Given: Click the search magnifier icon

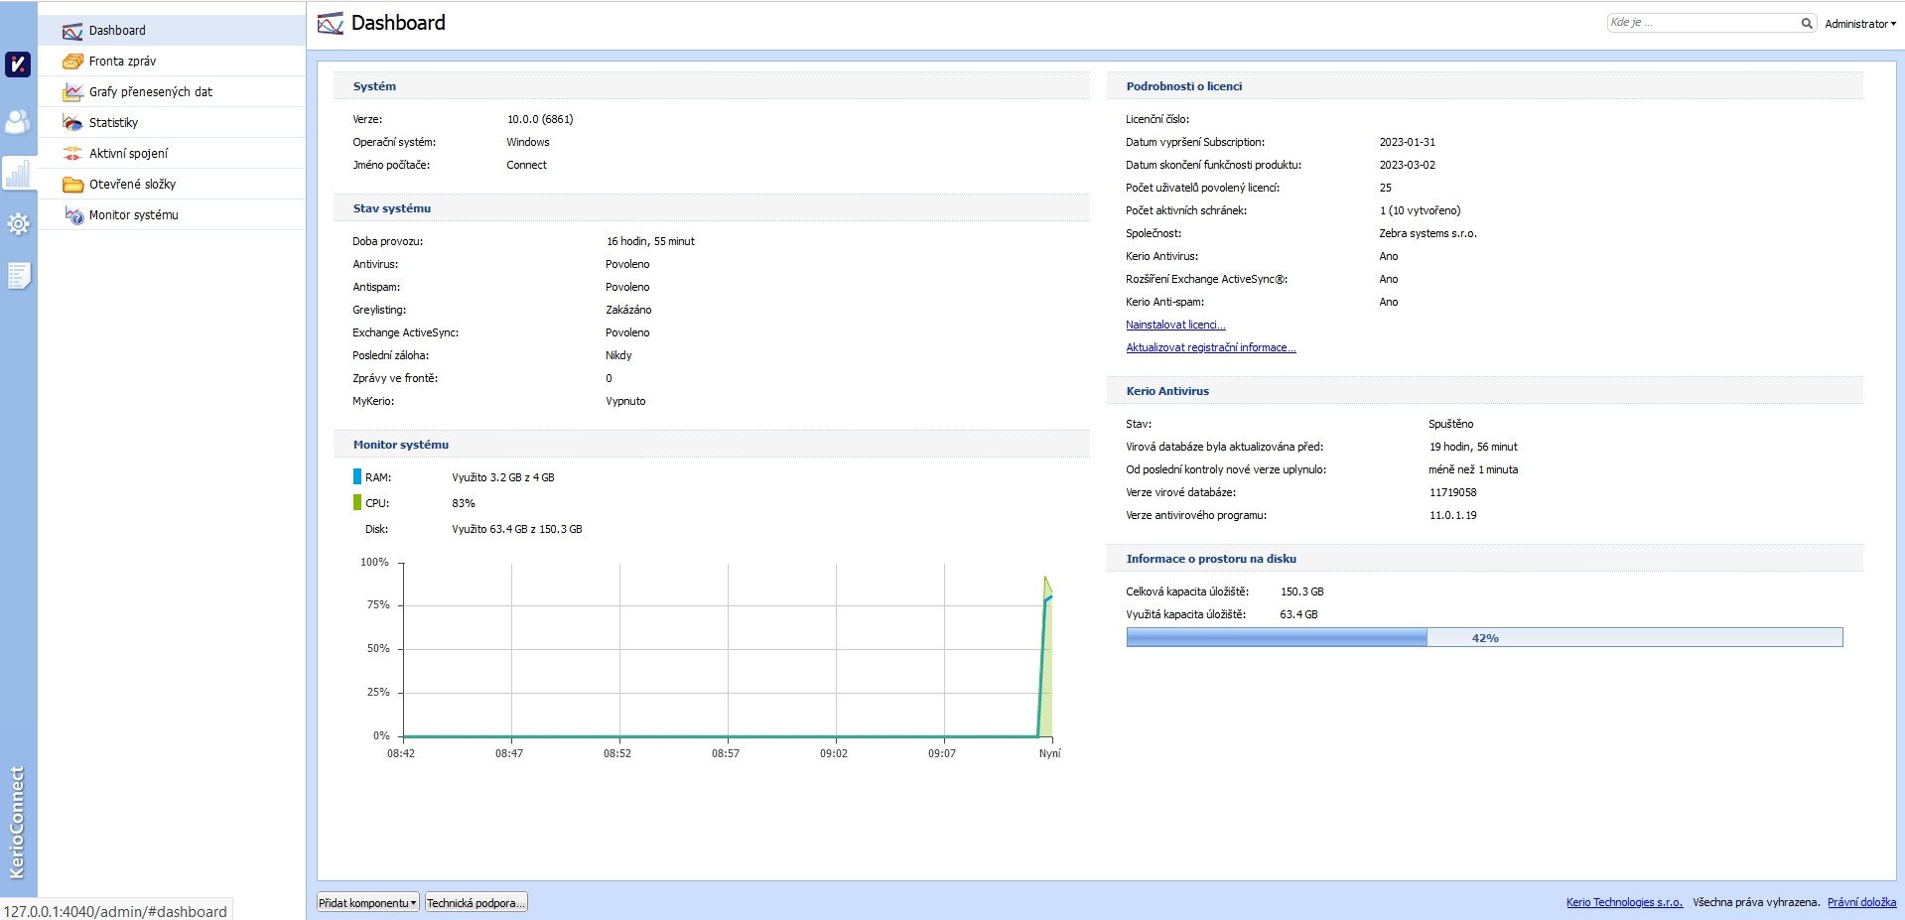Looking at the screenshot, I should 1807,23.
